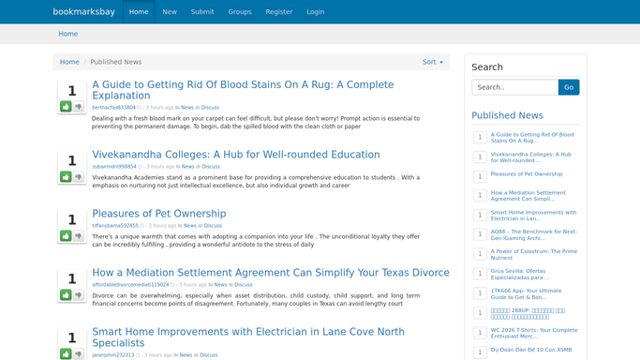Image resolution: width=640 pixels, height=360 pixels.
Task: Click News category under Pet Ownership post
Action: click(190, 226)
